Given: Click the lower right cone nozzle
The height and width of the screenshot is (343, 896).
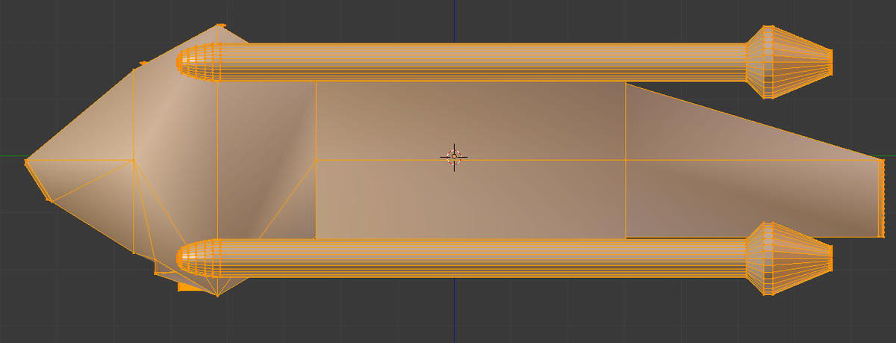Looking at the screenshot, I should (x=790, y=258).
